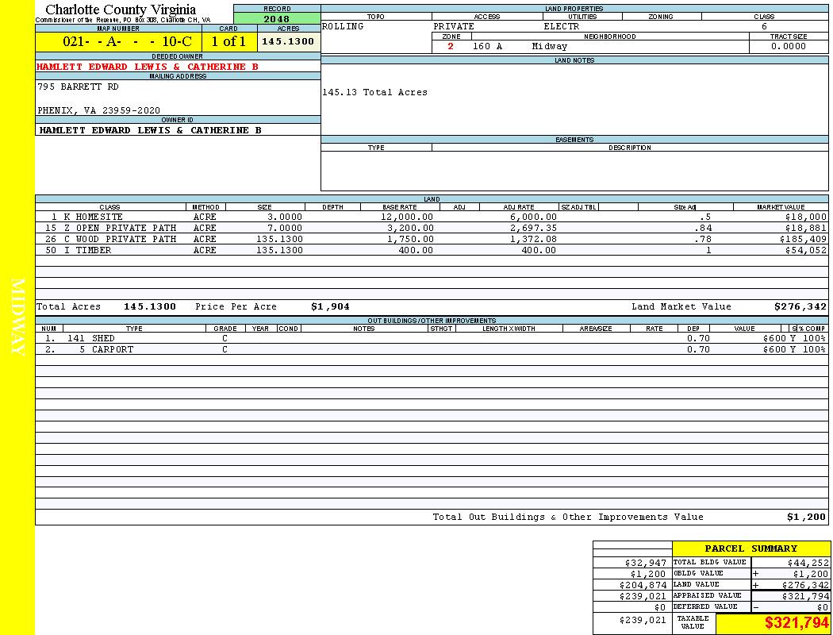Click the card '1 of 1' indicator
833x635 pixels.
point(228,41)
